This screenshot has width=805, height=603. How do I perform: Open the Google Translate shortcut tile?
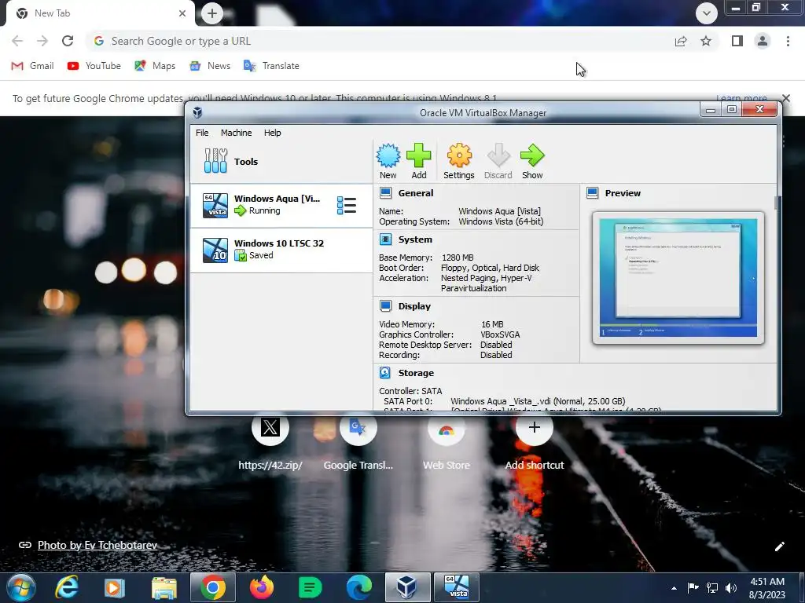pos(358,442)
